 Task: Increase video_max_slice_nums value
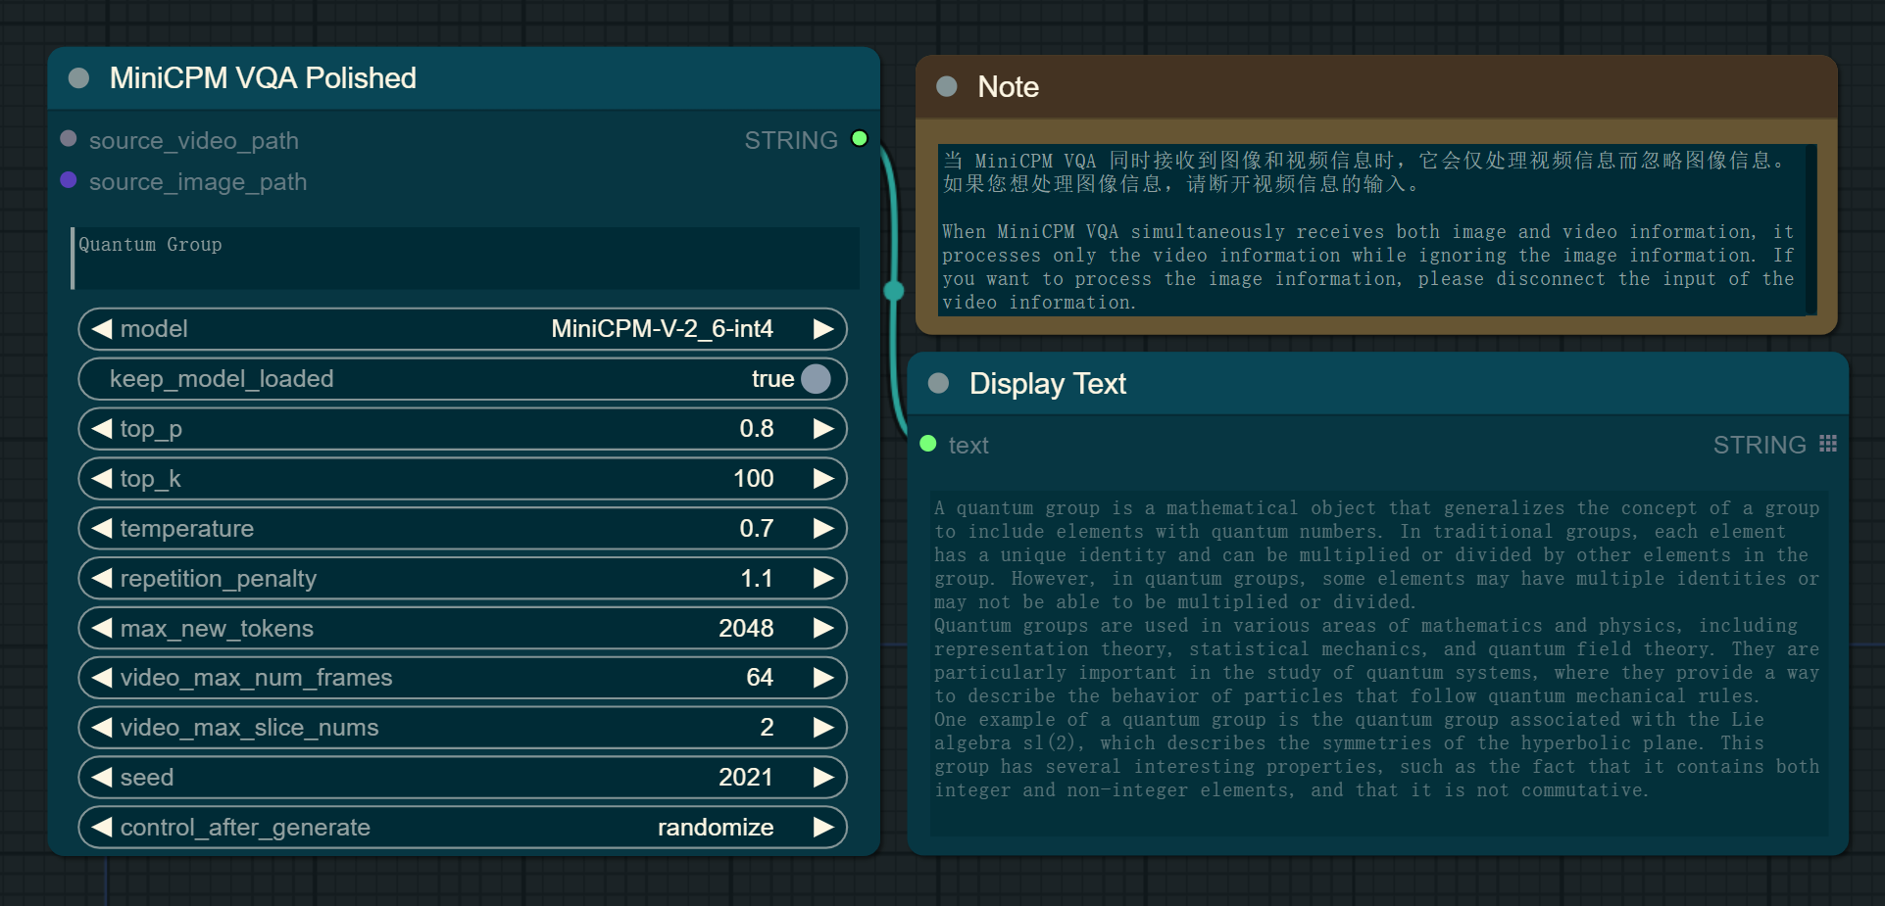tap(823, 728)
